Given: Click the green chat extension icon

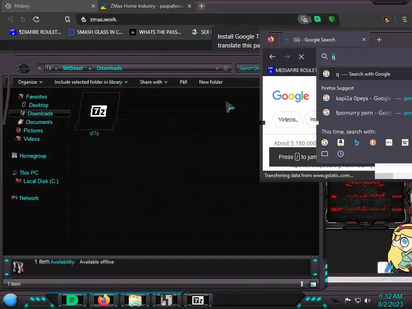Looking at the screenshot, I should pos(317,19).
